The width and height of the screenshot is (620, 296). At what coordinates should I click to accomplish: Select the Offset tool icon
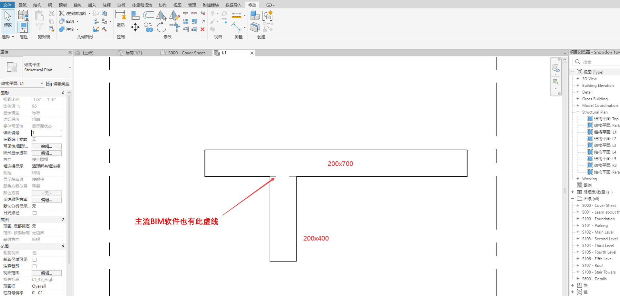click(148, 15)
